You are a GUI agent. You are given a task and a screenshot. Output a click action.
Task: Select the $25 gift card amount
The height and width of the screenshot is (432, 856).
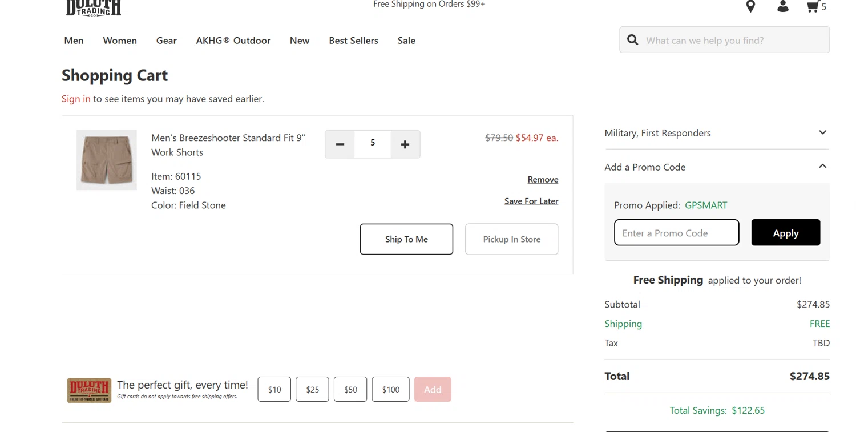pos(313,389)
